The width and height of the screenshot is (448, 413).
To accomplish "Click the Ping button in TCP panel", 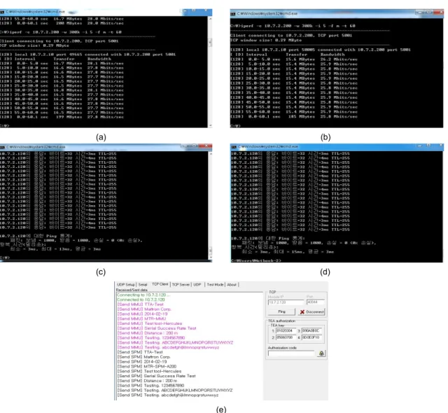I will coord(281,311).
